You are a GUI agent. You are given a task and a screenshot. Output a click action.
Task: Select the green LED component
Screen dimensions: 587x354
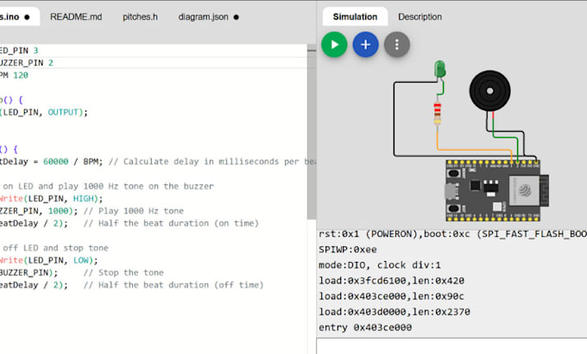point(439,69)
